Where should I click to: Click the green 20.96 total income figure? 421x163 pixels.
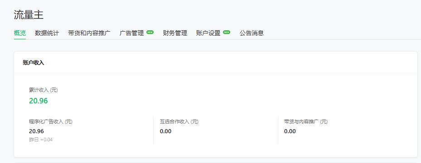tap(39, 101)
